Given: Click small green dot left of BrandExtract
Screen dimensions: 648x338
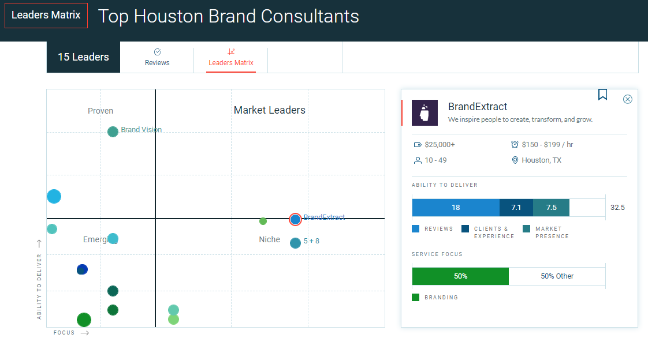Looking at the screenshot, I should [x=263, y=221].
